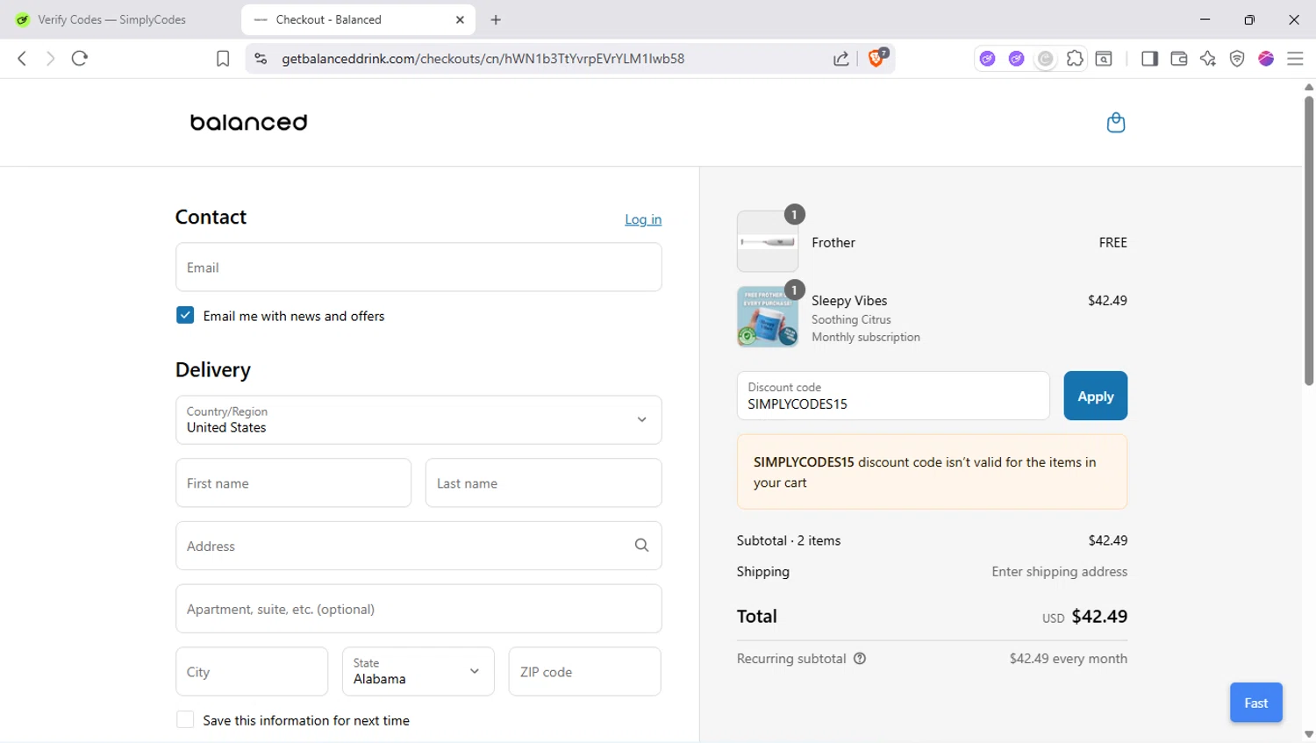The image size is (1316, 743).
Task: Open the Country/Region dropdown
Action: coord(418,420)
